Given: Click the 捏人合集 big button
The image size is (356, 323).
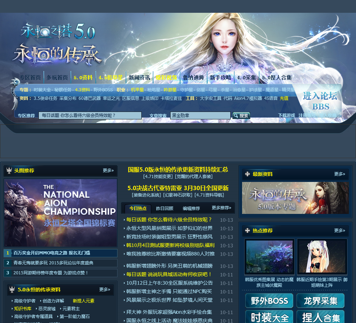Looking at the screenshot, I should point(321,317).
